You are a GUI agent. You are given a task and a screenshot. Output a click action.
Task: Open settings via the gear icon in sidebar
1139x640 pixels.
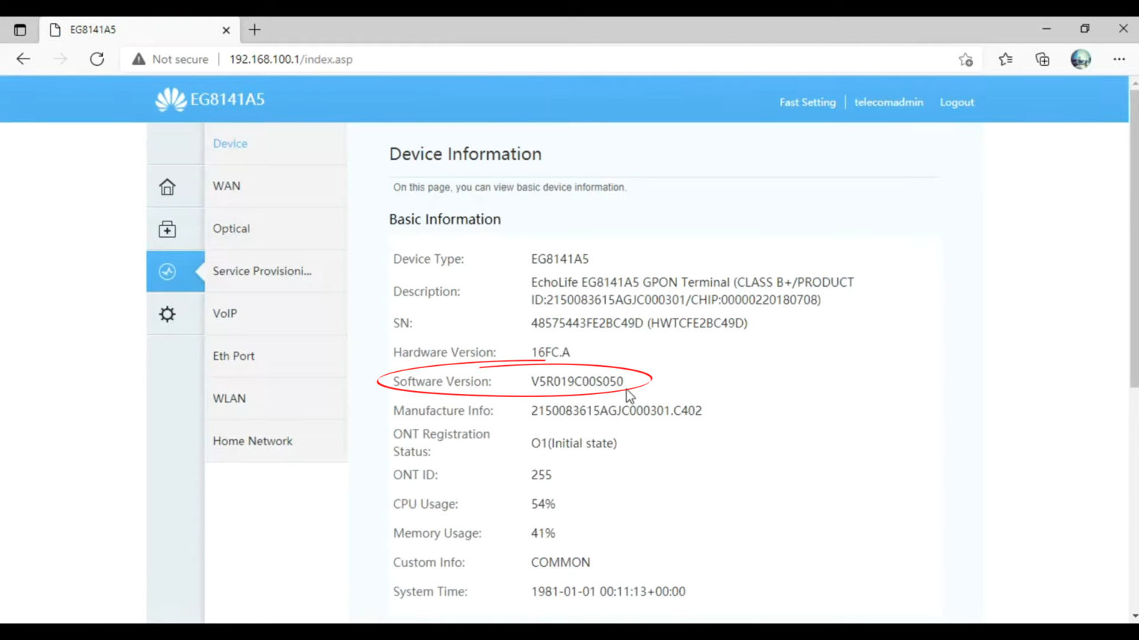(x=166, y=314)
